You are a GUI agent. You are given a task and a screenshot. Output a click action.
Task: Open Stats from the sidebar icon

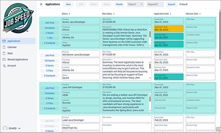click(4, 53)
